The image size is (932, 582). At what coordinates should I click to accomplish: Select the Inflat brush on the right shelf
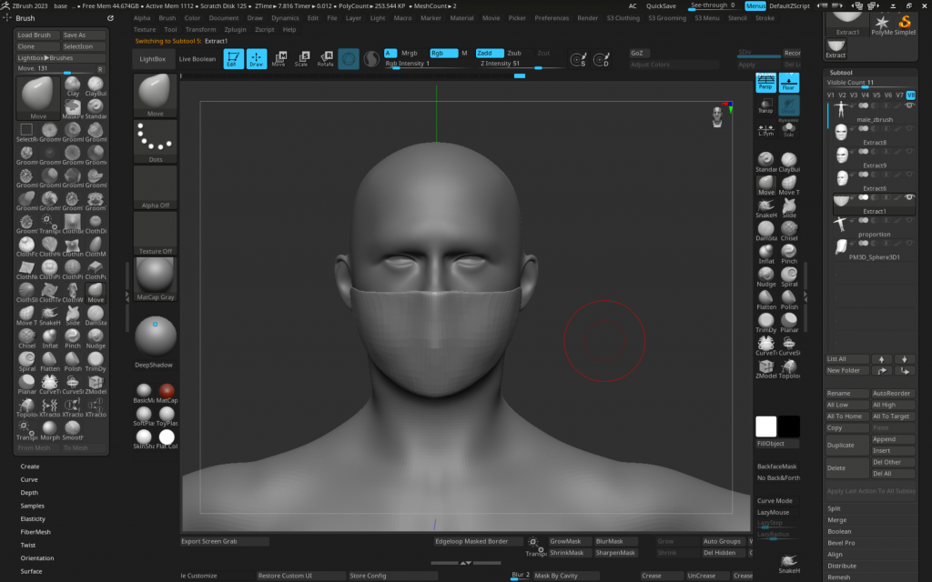(x=766, y=252)
